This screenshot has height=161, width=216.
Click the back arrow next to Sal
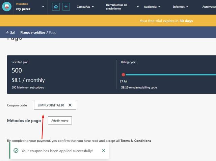7,32
